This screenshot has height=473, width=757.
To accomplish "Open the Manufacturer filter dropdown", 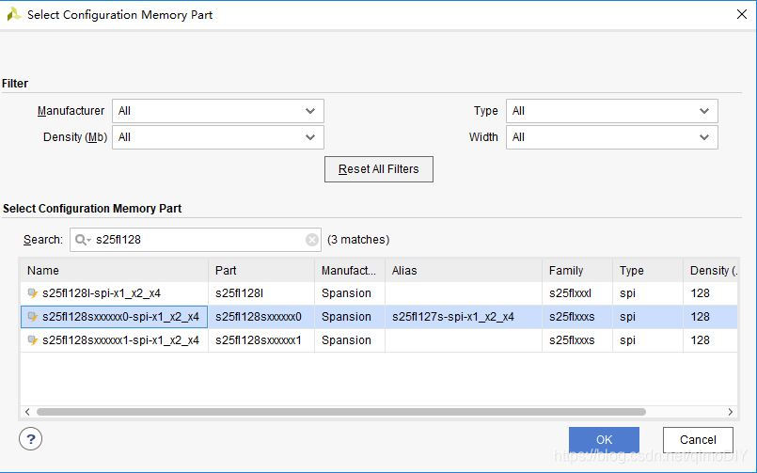I will pyautogui.click(x=217, y=111).
